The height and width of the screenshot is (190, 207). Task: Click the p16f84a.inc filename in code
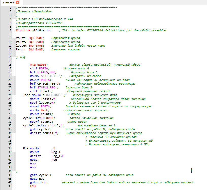pyautogui.click(x=42, y=30)
